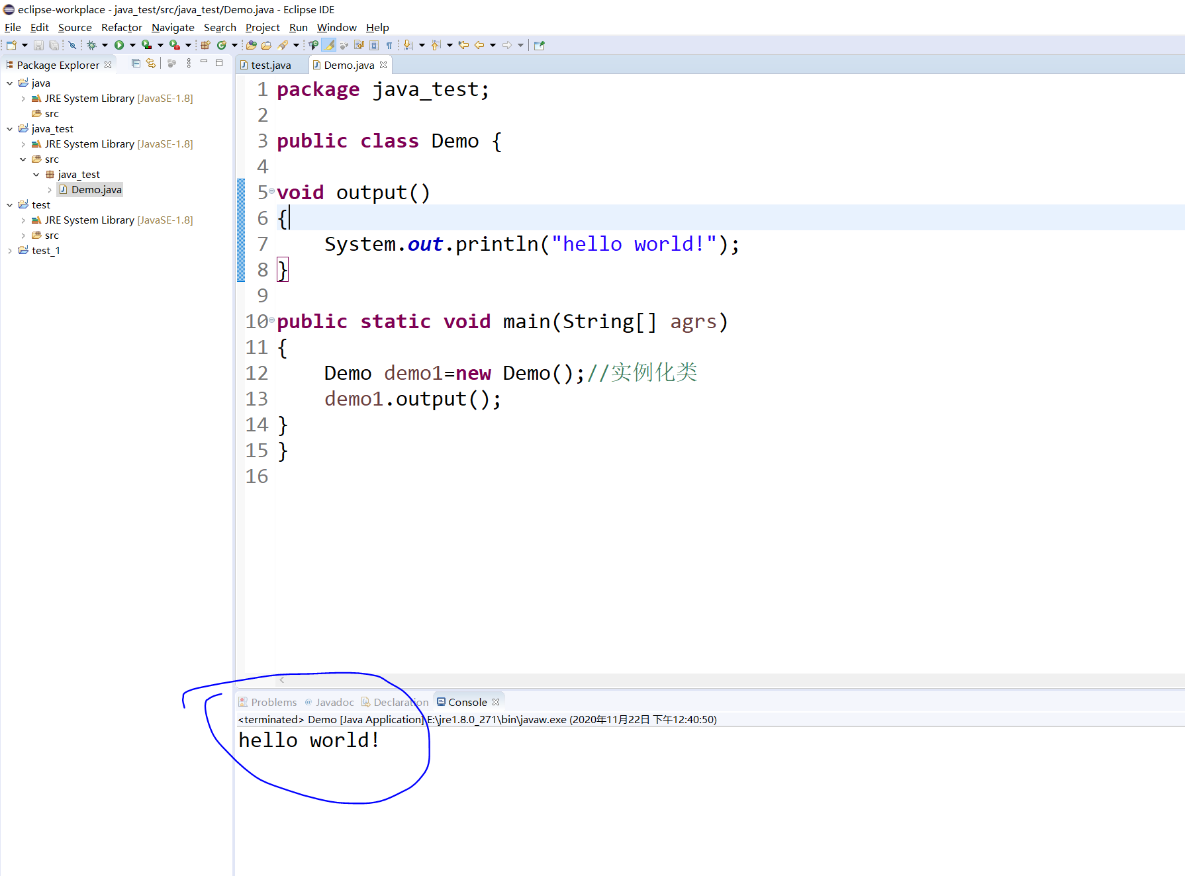Expand the test_1 project node
The image size is (1185, 876).
[x=10, y=251]
